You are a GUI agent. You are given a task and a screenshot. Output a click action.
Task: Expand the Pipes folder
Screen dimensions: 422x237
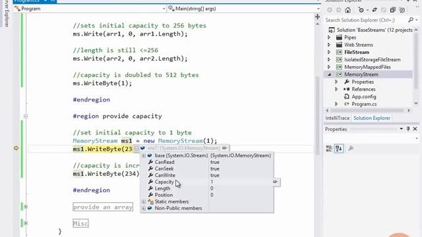[329, 38]
